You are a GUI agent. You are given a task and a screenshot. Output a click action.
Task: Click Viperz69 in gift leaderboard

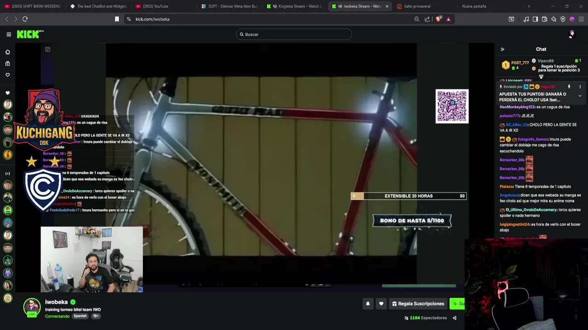(546, 60)
